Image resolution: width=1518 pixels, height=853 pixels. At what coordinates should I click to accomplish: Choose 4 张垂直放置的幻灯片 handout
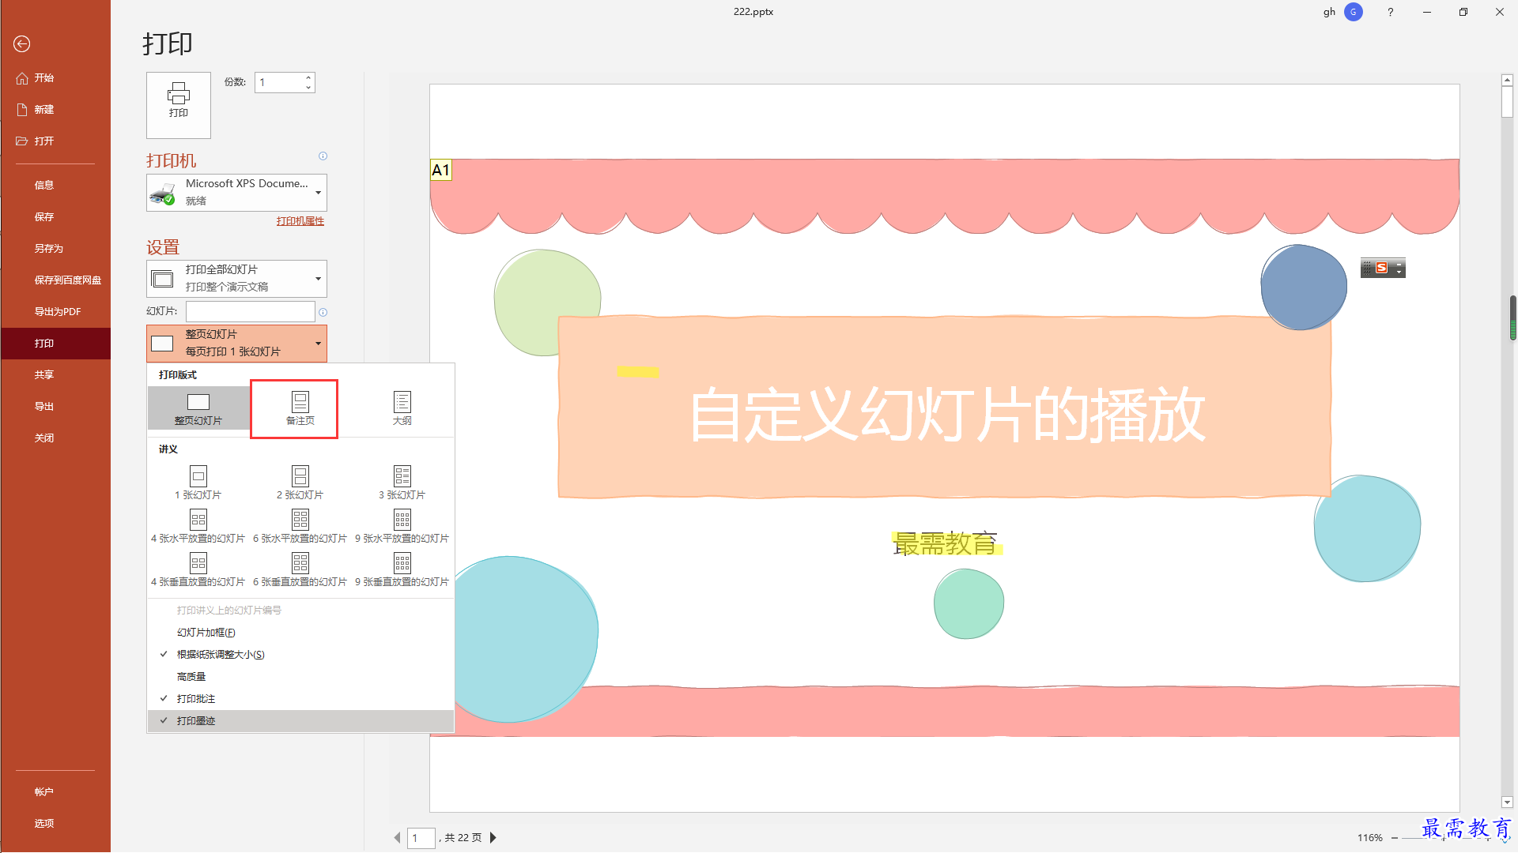pos(198,569)
